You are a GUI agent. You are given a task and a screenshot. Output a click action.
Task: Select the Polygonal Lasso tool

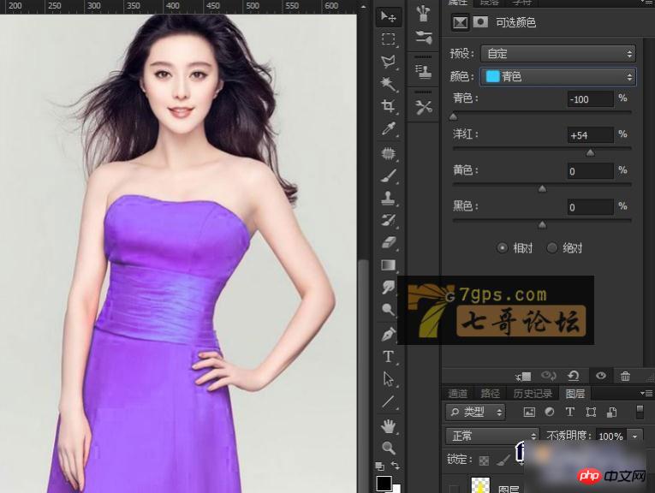tap(388, 62)
